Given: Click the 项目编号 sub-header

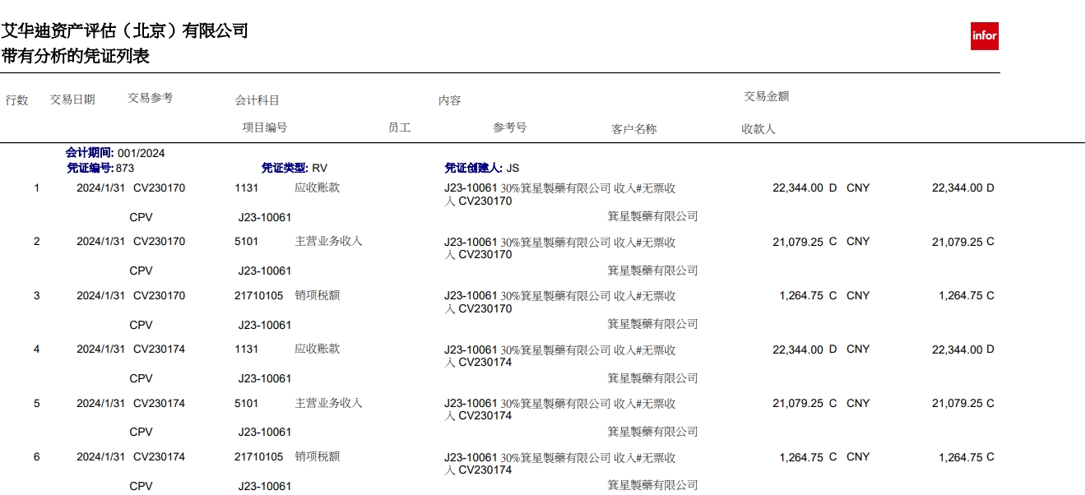Looking at the screenshot, I should click(x=264, y=127).
